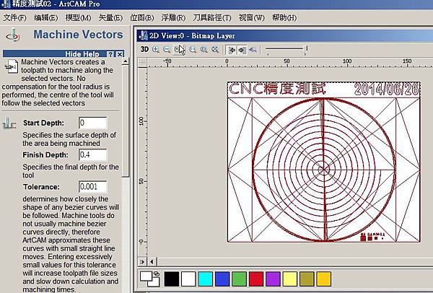Click the Machine Vectors heading
433x293 pixels.
click(x=79, y=35)
